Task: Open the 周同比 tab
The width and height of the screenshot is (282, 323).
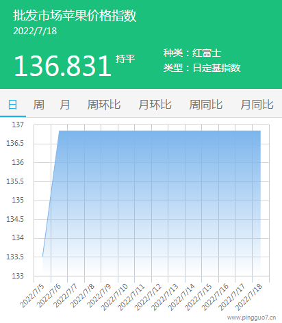Action: 206,105
